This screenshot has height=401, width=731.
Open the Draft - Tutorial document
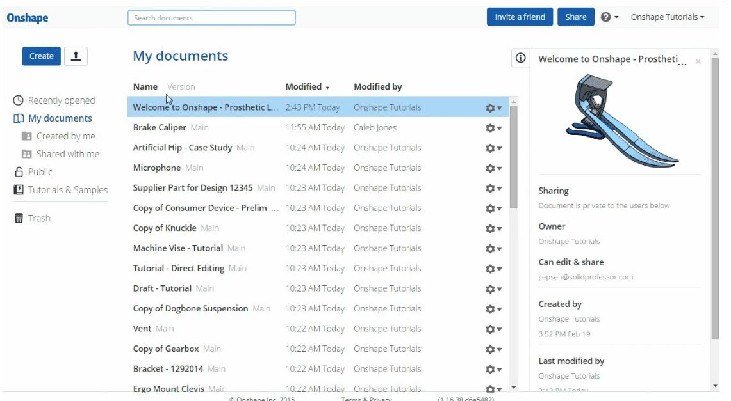[x=162, y=288]
